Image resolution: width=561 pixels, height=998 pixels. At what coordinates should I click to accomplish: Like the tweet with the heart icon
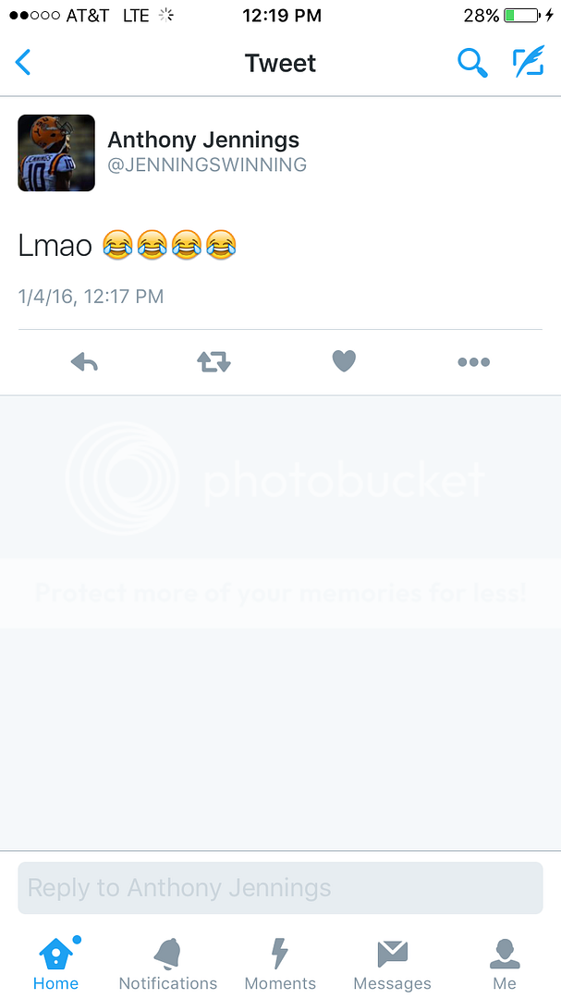(344, 361)
